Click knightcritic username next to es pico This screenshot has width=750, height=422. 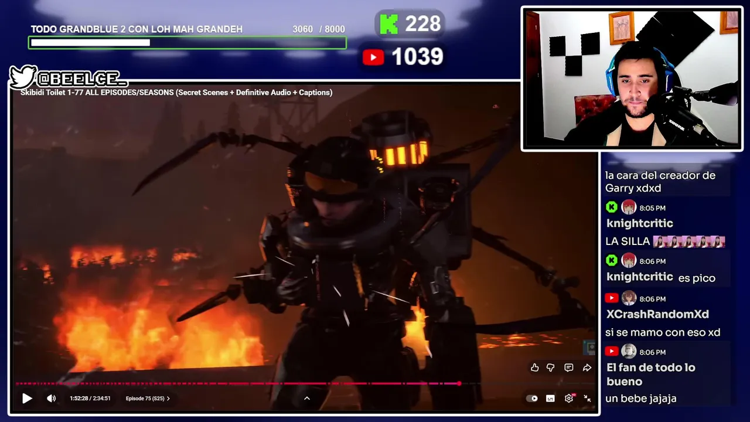[x=640, y=277]
